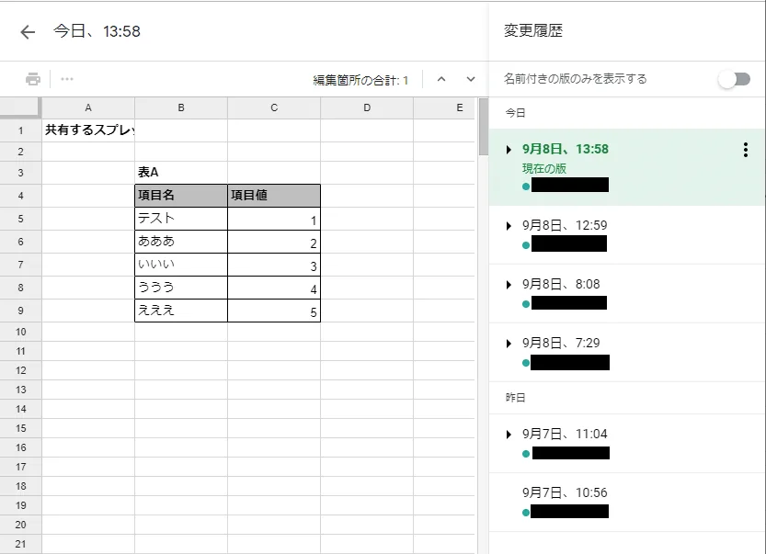Expand the 9月8日、8:08 version group
Viewport: 766px width, 554px height.
(x=509, y=285)
